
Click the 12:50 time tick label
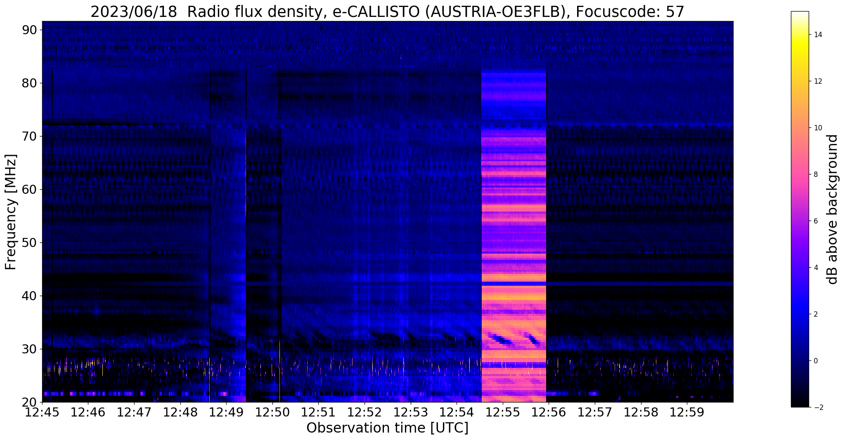[x=272, y=412]
